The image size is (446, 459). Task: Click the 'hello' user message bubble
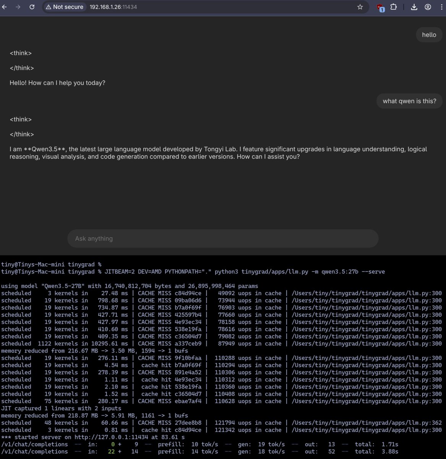pos(429,35)
